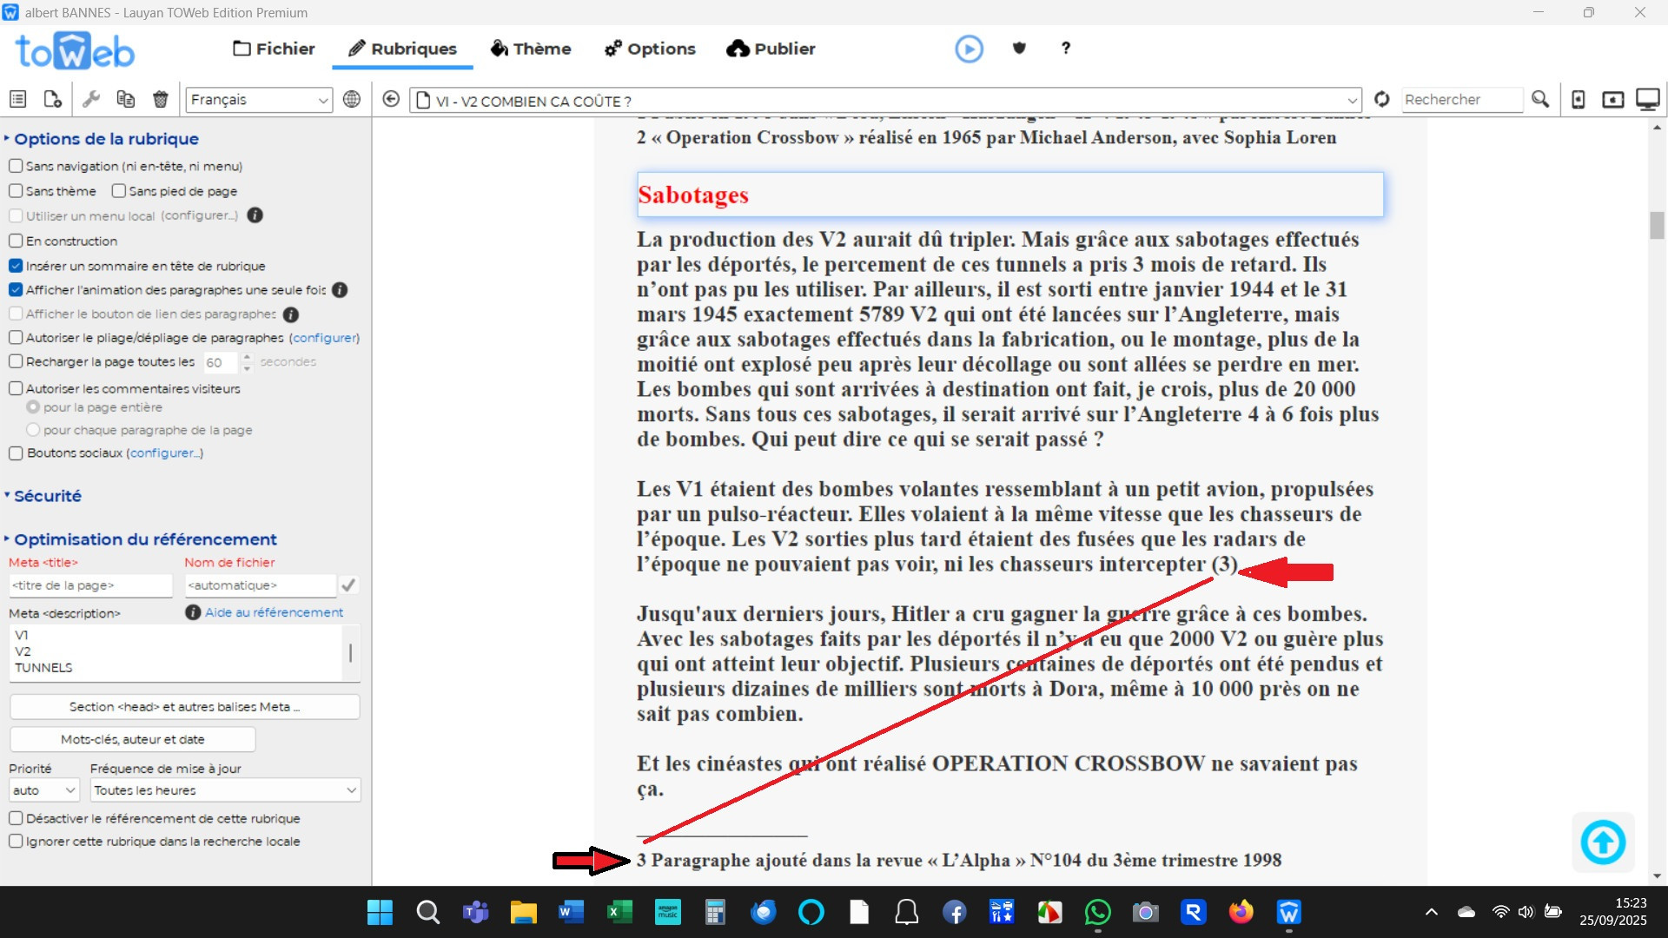1668x938 pixels.
Task: Expand the Sécurité section
Action: tap(48, 496)
